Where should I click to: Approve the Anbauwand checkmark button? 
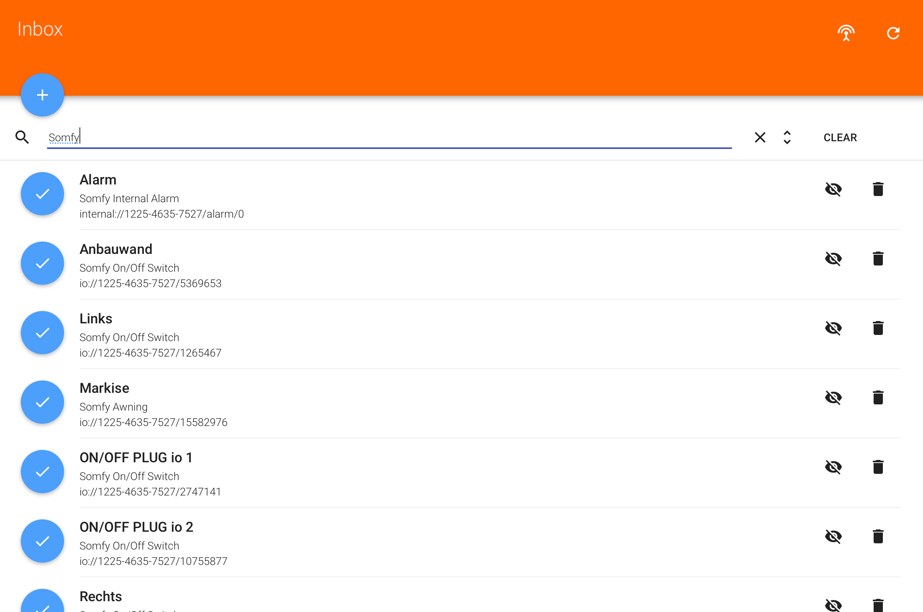tap(42, 264)
